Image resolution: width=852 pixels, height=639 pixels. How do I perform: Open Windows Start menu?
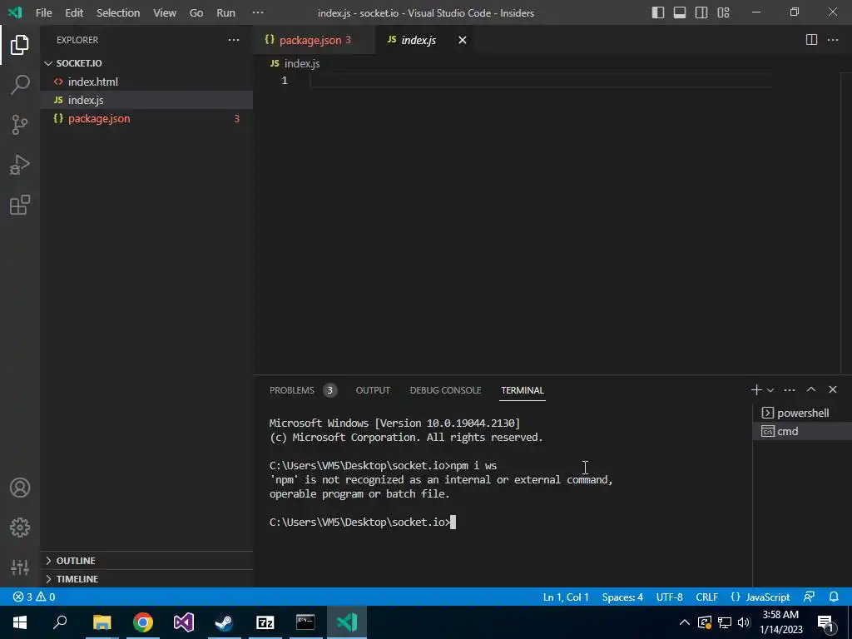20,622
